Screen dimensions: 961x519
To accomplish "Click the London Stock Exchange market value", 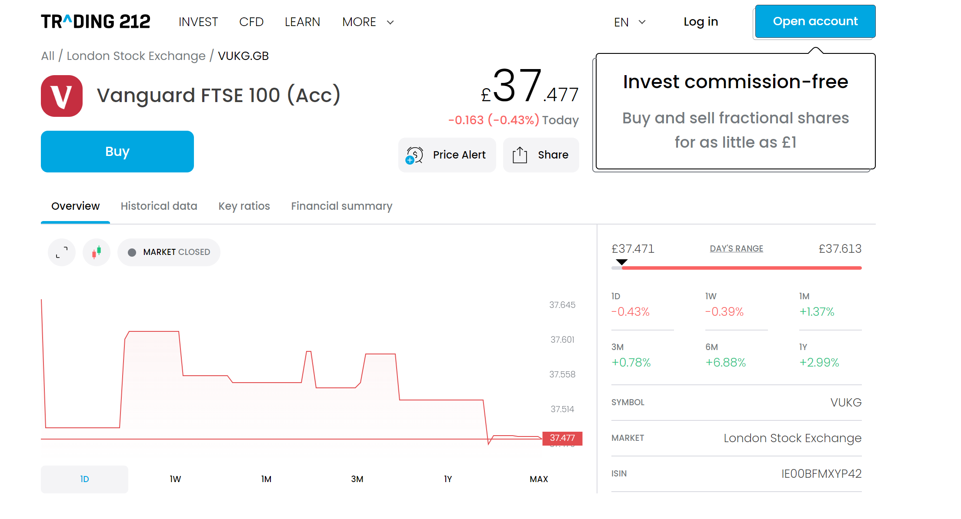I will (x=792, y=438).
